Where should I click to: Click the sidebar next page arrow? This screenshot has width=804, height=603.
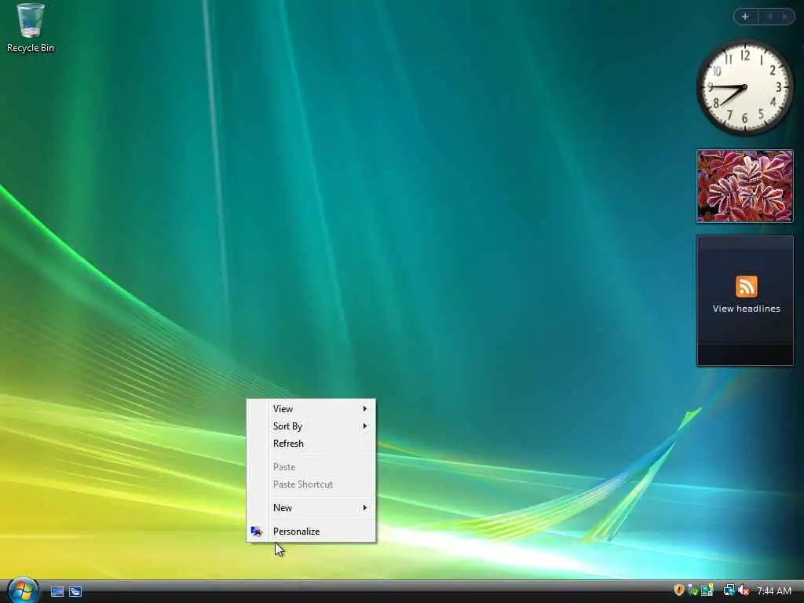click(784, 16)
